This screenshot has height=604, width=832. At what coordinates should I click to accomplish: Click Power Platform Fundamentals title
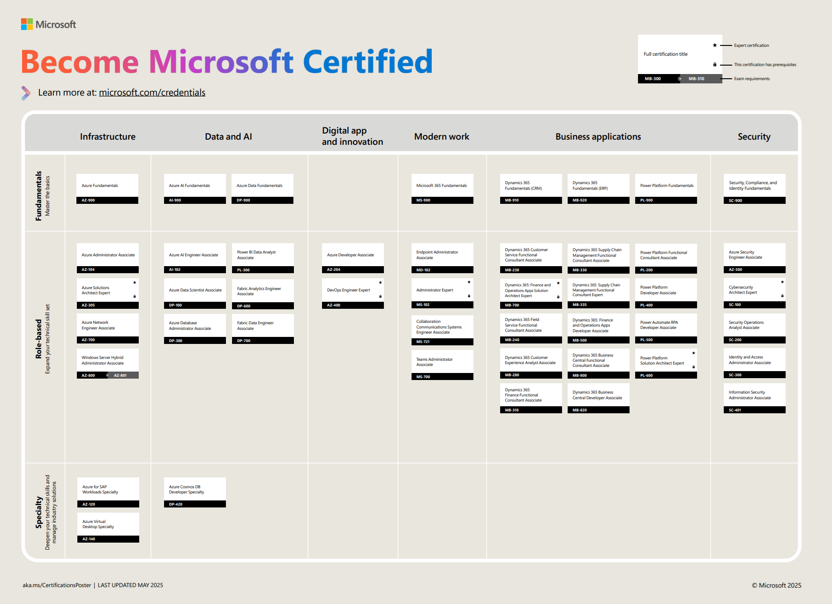(667, 186)
